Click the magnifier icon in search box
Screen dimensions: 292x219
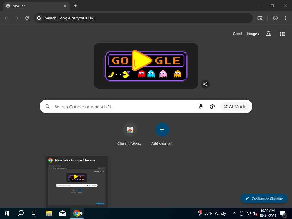point(48,106)
